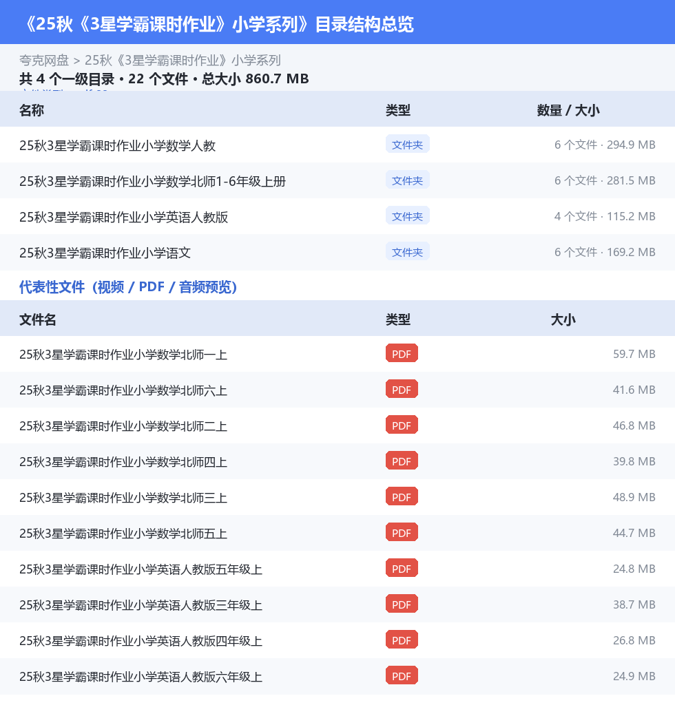675x716 pixels.
Task: Click the 38.7 MB size value
Action: [634, 604]
